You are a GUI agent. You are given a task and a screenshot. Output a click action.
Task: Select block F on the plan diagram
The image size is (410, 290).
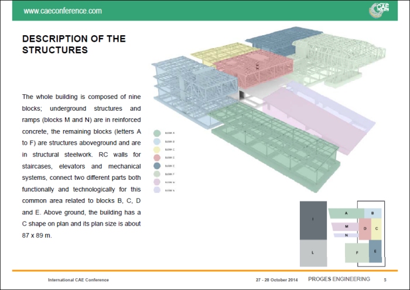pos(356,253)
